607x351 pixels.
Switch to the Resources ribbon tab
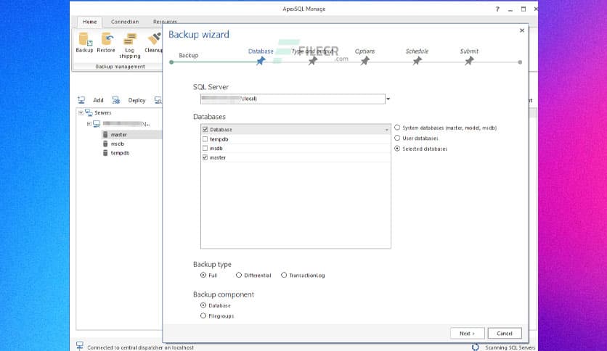click(165, 22)
